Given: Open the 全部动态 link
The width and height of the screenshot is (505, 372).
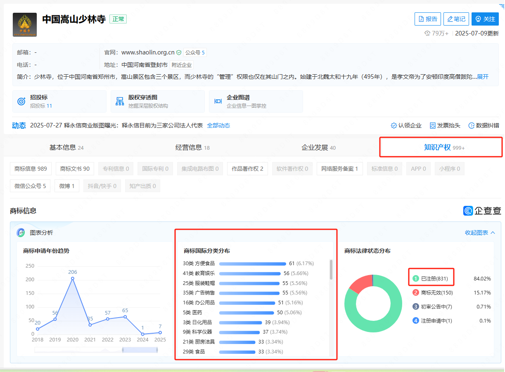Looking at the screenshot, I should 218,125.
